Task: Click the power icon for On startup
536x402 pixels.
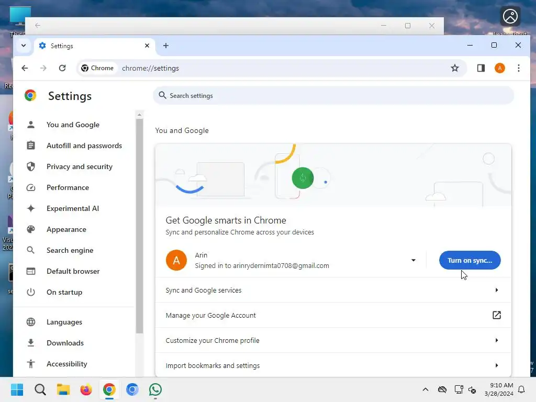Action: coord(31,292)
